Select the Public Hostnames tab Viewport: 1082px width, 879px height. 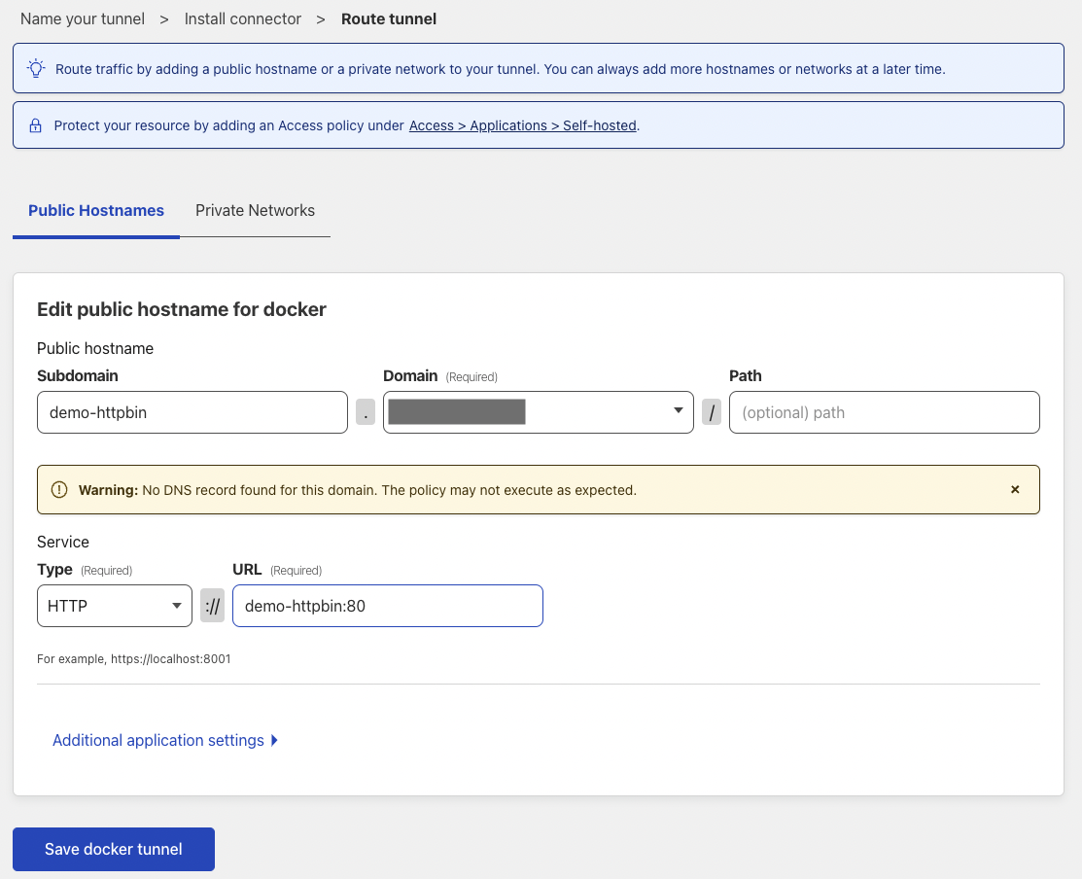coord(96,211)
